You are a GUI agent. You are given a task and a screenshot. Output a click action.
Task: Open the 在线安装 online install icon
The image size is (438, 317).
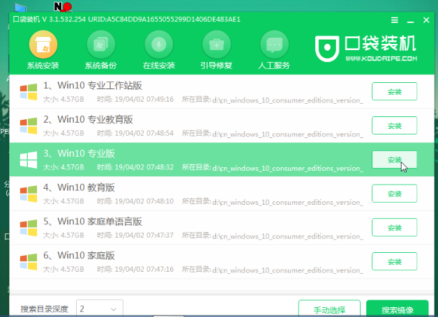coord(160,46)
